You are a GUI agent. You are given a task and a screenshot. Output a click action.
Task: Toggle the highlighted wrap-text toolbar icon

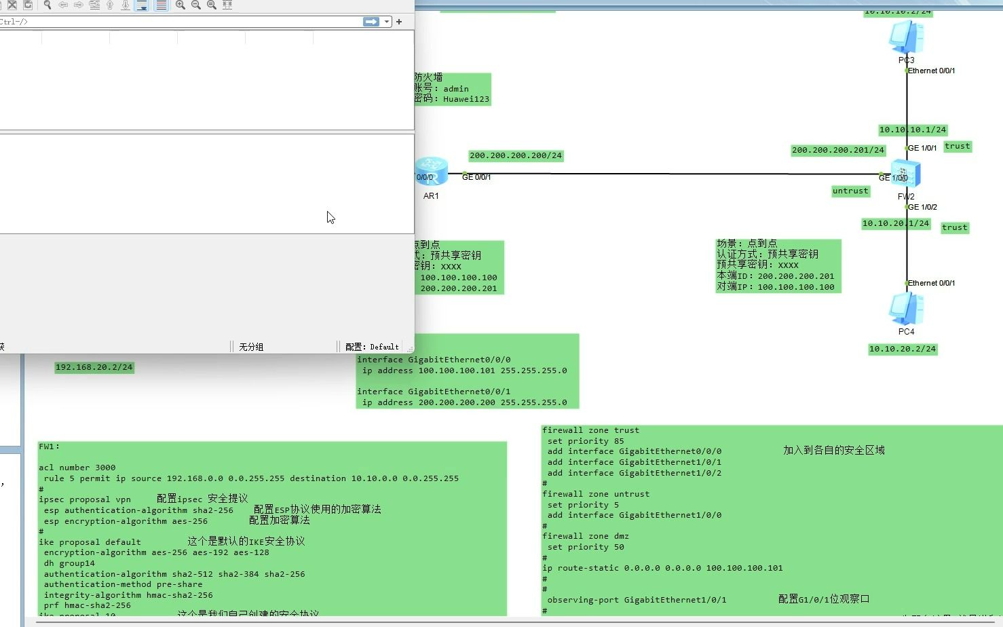tap(141, 5)
